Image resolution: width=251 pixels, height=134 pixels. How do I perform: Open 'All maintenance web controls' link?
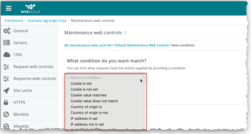tap(88, 45)
